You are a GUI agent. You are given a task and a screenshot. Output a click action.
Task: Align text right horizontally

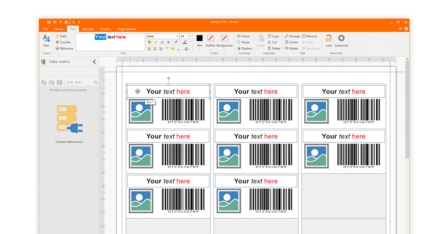[x=161, y=48]
